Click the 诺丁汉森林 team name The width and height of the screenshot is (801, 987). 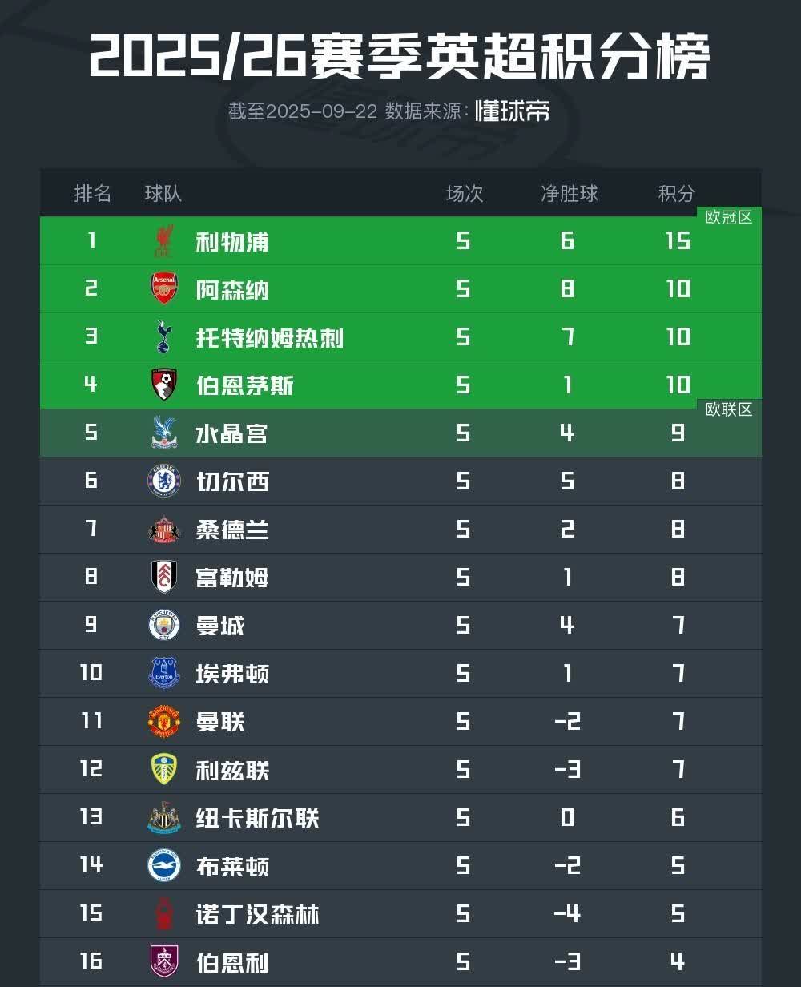(x=257, y=914)
